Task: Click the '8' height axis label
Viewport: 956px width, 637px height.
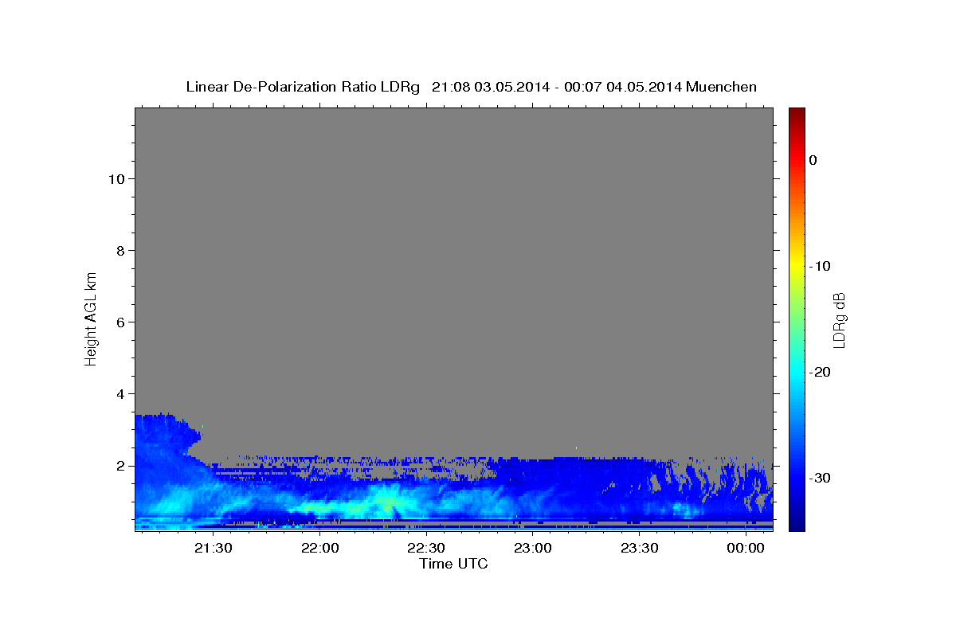Action: [119, 250]
